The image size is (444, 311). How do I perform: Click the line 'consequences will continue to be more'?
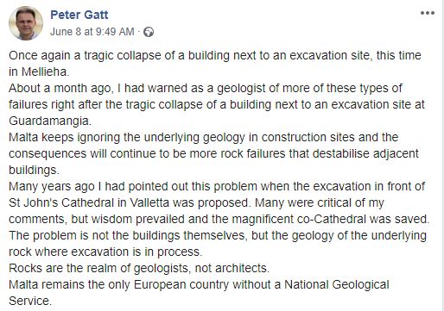[x=213, y=153]
